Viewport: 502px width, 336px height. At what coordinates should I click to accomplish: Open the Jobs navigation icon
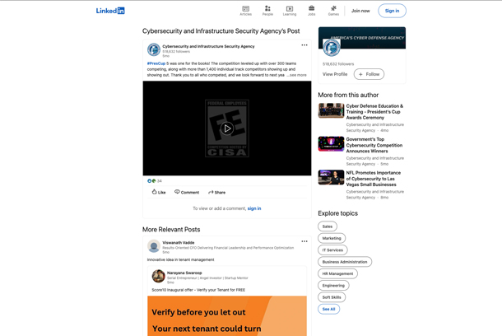[312, 11]
